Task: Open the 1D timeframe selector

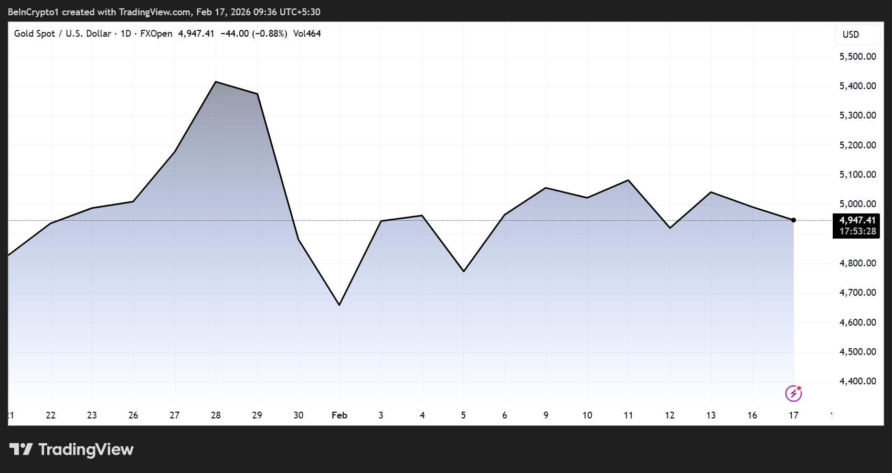Action: pyautogui.click(x=125, y=33)
